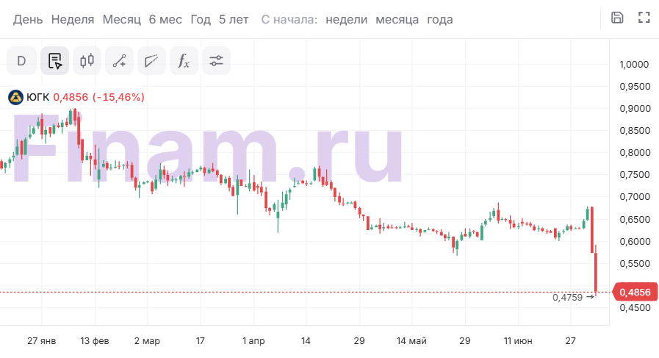
Task: Switch to the Месяц time range
Action: (121, 20)
